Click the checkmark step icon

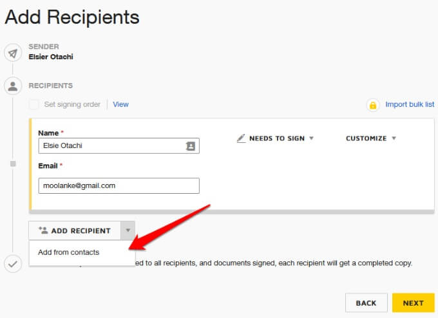tap(13, 263)
